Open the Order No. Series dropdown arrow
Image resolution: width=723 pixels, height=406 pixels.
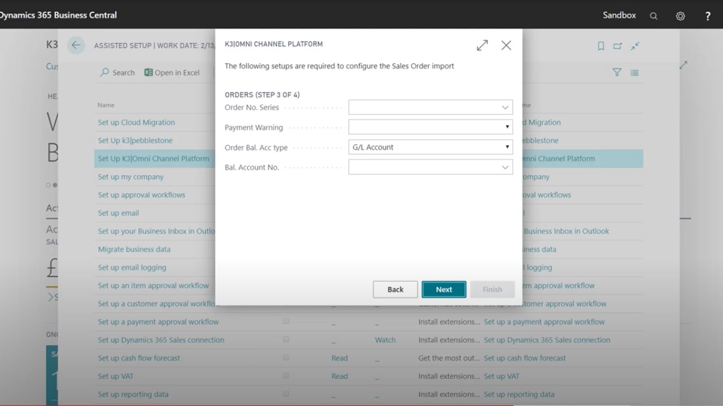(x=505, y=107)
